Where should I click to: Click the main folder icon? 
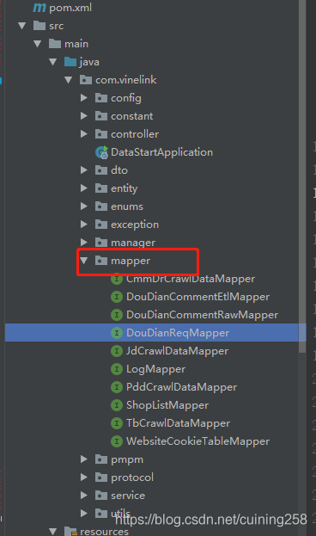click(x=55, y=44)
